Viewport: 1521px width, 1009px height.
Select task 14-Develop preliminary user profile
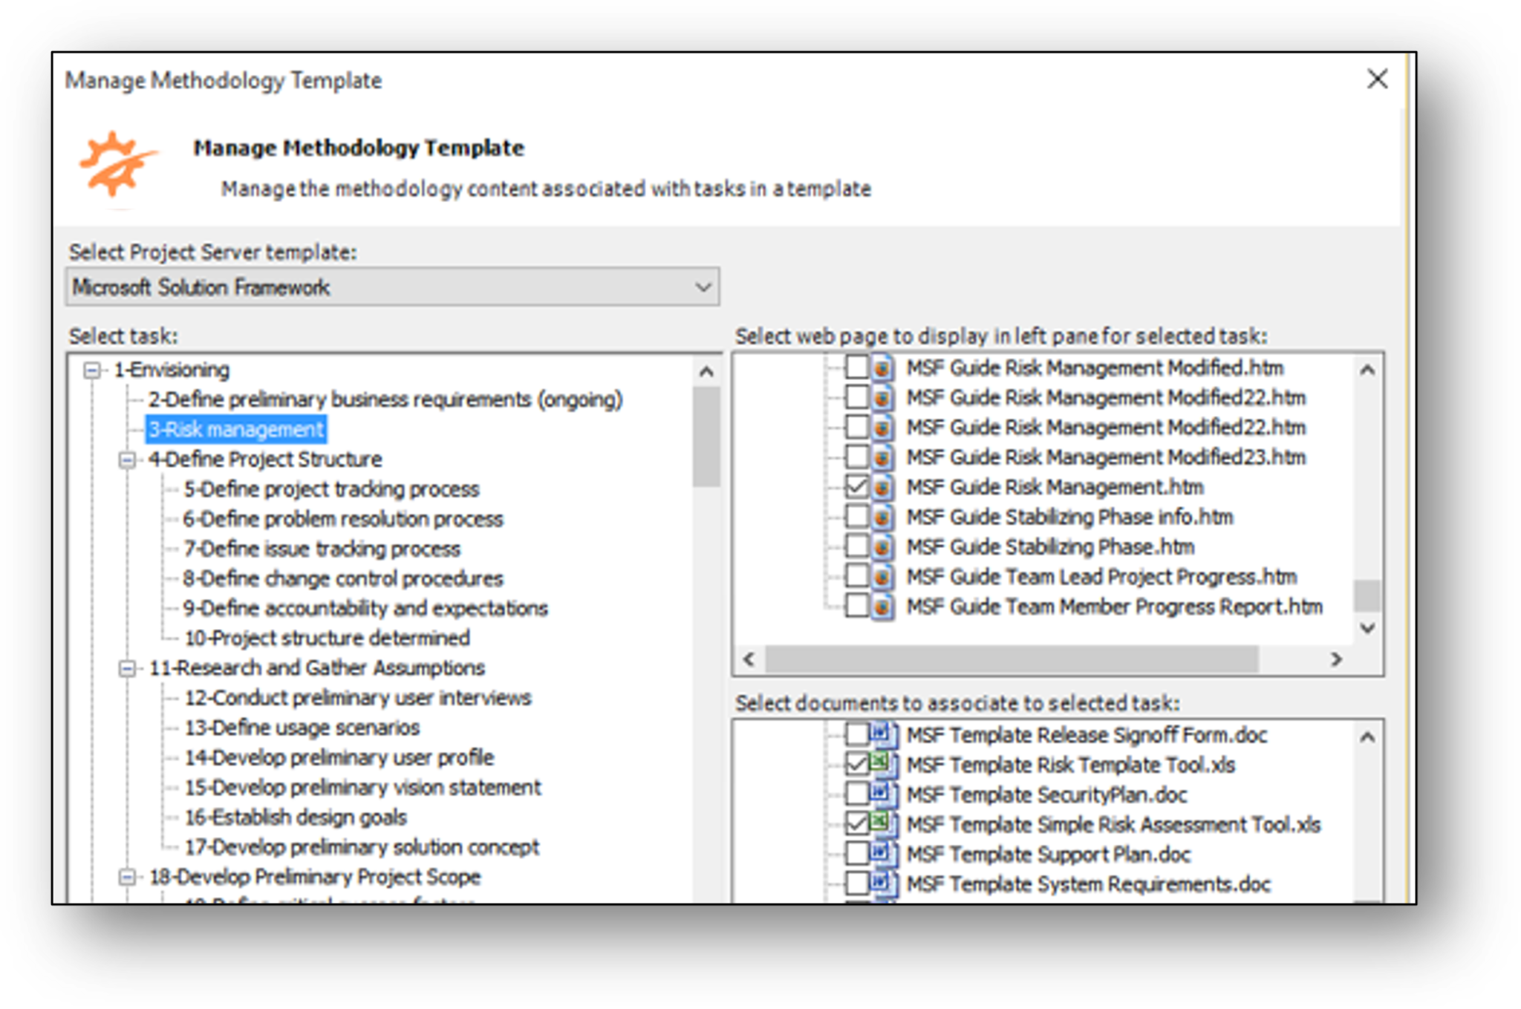[x=339, y=757]
